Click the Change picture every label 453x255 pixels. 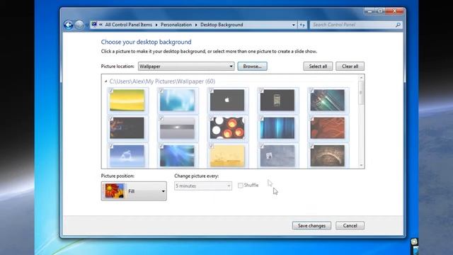pyautogui.click(x=197, y=176)
